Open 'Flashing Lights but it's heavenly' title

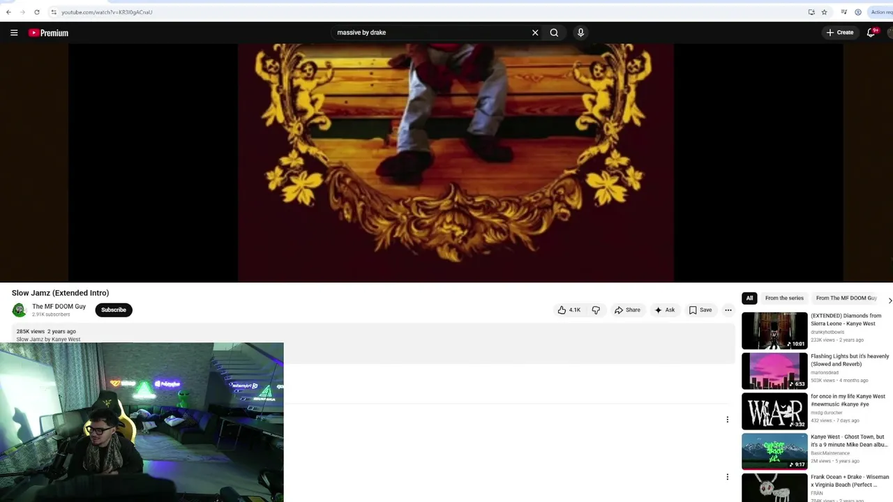[850, 360]
